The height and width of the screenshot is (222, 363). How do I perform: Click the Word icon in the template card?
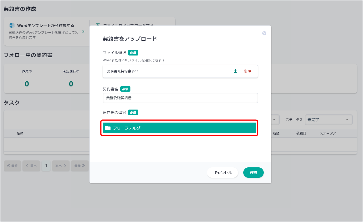(x=12, y=25)
